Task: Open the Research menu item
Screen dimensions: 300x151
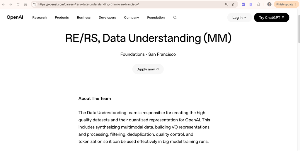Action: click(x=40, y=17)
